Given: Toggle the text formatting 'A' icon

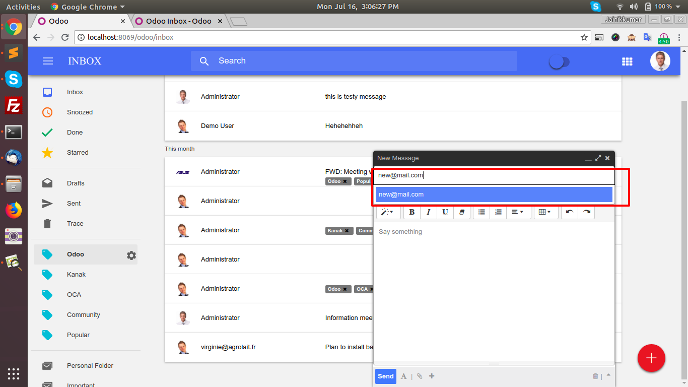Looking at the screenshot, I should (x=403, y=376).
